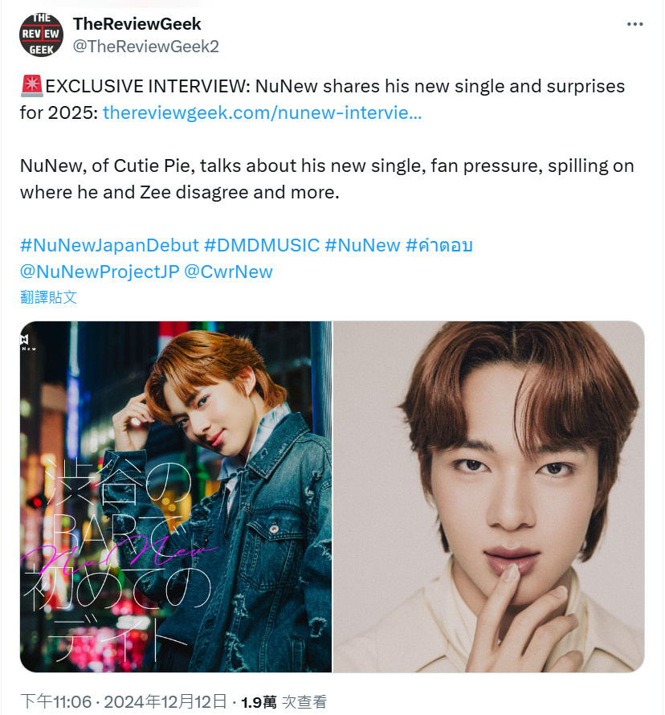Click the red siren emoji in post
Viewport: 665px width, 715px height.
pyautogui.click(x=32, y=86)
